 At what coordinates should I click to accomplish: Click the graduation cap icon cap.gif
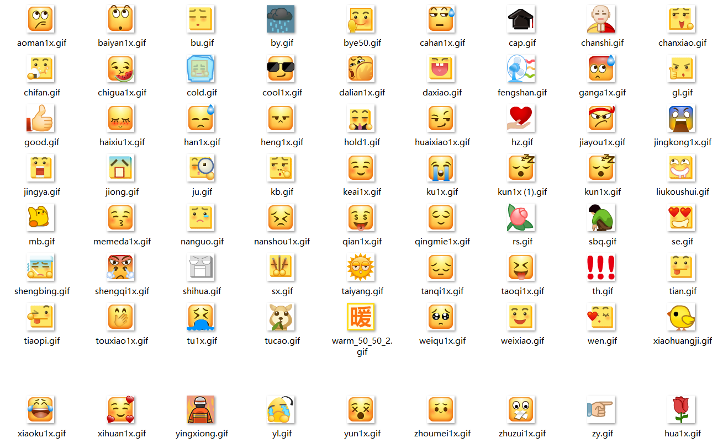point(521,19)
